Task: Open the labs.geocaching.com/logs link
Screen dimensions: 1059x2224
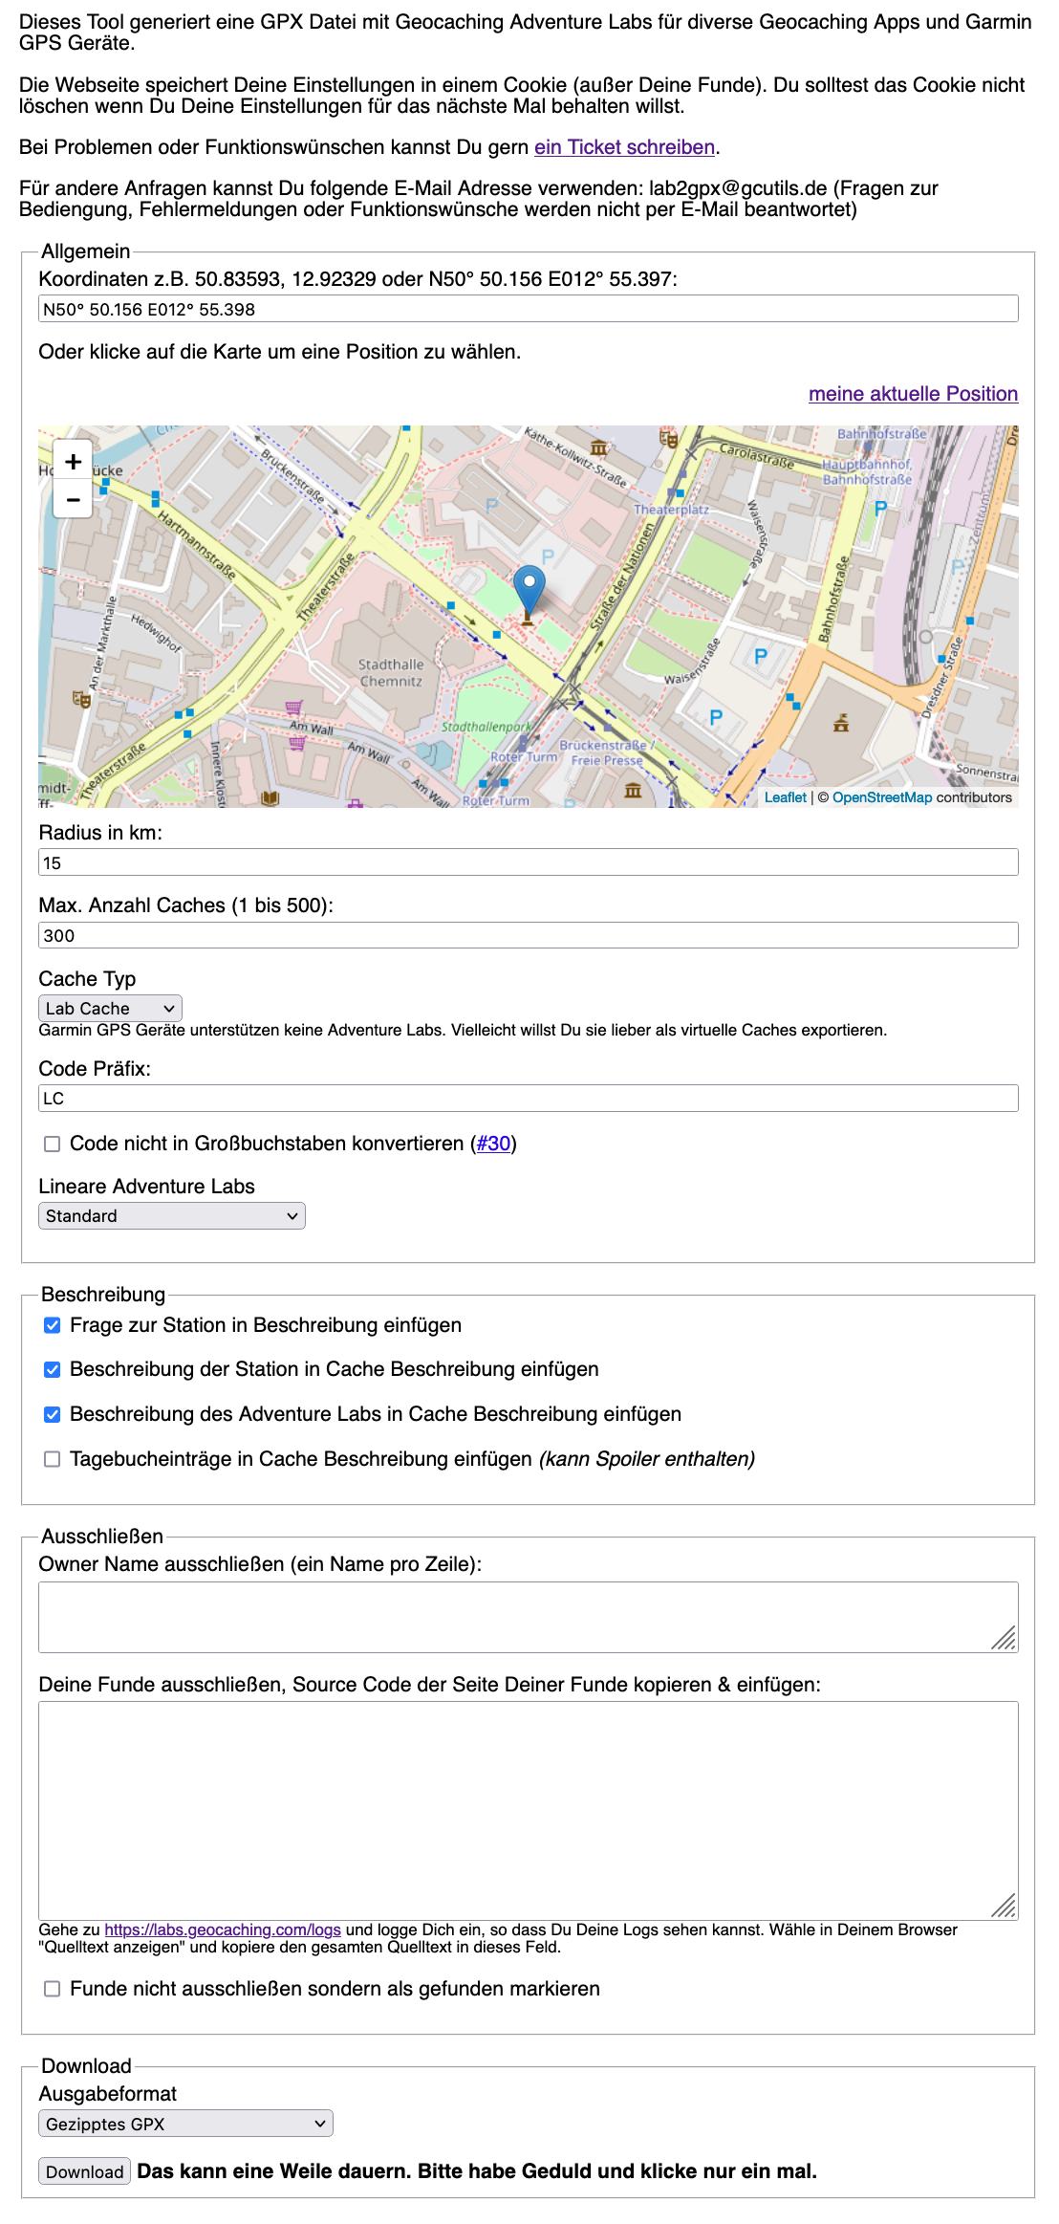Action: coord(223,1930)
